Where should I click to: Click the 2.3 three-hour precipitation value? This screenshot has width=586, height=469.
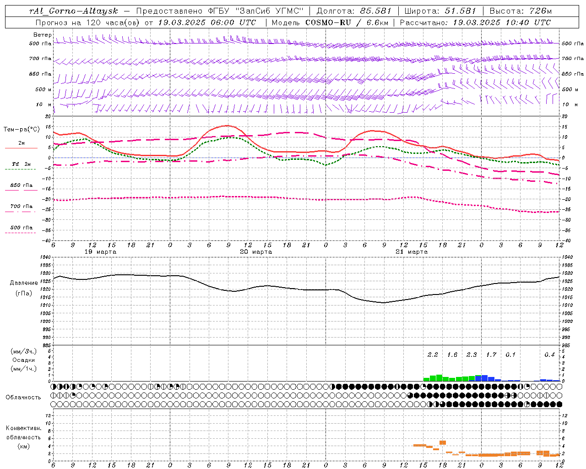coord(472,355)
